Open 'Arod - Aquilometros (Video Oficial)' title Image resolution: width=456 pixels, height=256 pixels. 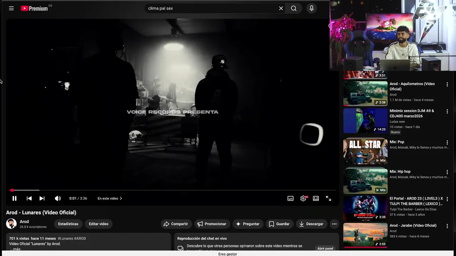pyautogui.click(x=412, y=86)
